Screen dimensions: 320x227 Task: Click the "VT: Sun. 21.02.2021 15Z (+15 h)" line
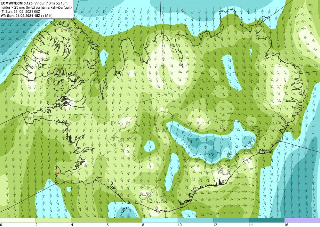tap(27, 15)
